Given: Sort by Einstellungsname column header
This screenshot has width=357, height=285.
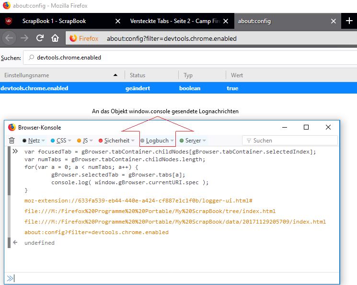Looking at the screenshot, I should click(58, 75).
